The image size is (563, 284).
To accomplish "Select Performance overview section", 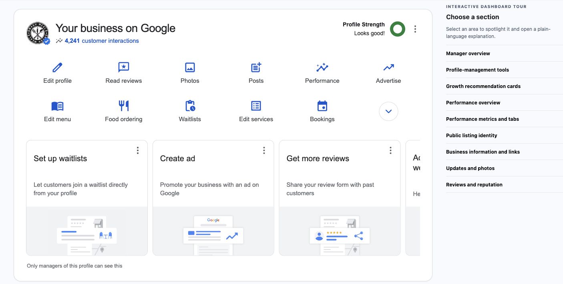I will tap(505, 102).
